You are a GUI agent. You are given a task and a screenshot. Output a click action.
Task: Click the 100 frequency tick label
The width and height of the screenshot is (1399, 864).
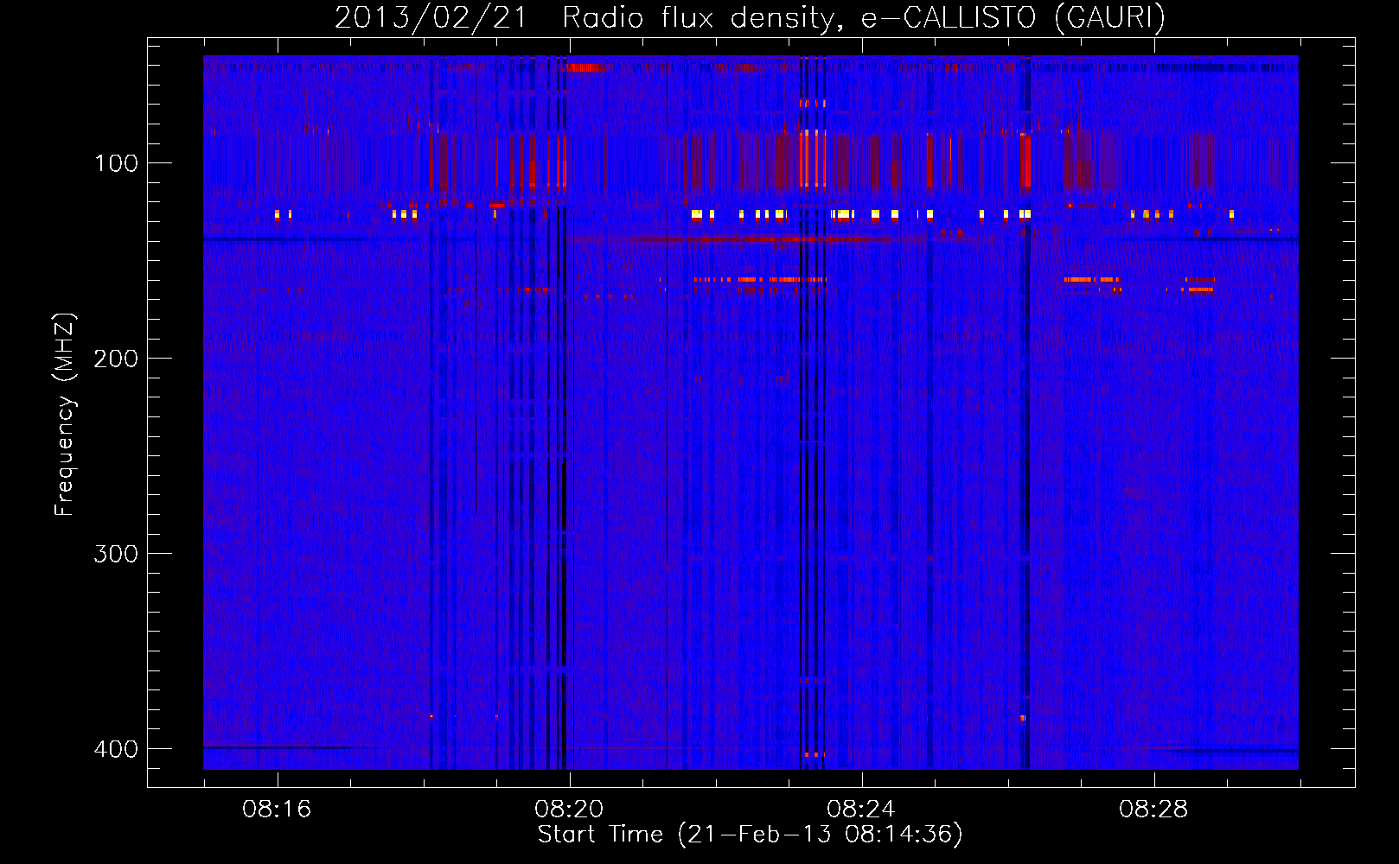pyautogui.click(x=116, y=163)
